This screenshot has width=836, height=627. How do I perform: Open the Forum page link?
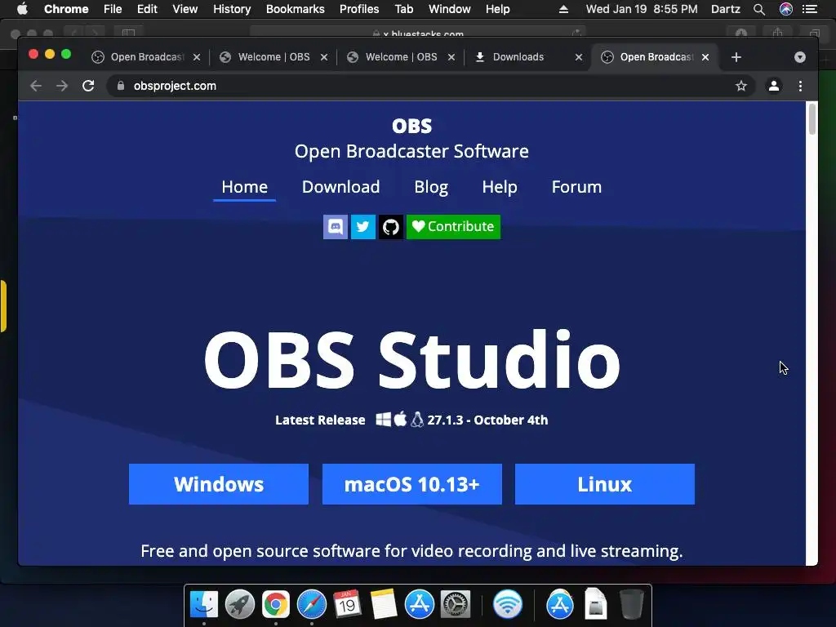tap(576, 187)
